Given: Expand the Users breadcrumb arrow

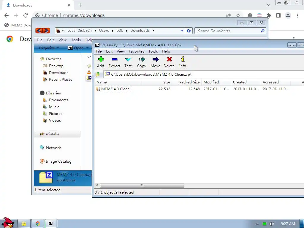Looking at the screenshot, I should (113, 31).
